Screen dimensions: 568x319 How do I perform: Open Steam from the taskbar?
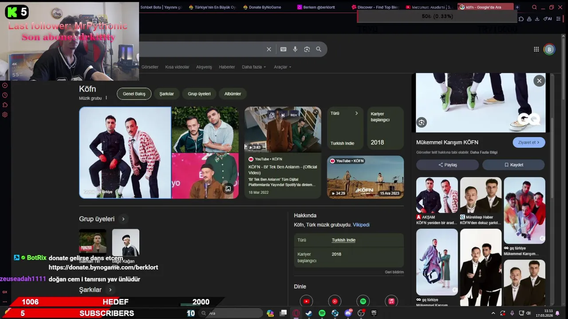point(309,313)
